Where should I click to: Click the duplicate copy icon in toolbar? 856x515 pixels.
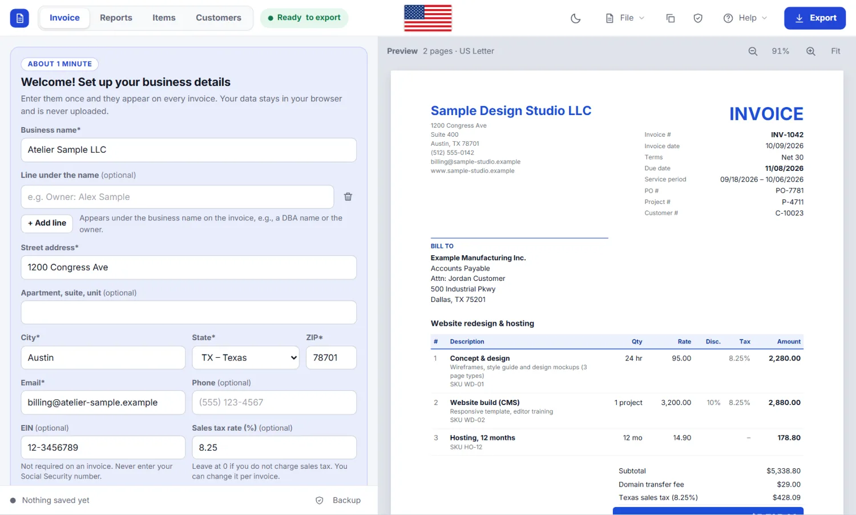[x=671, y=18]
